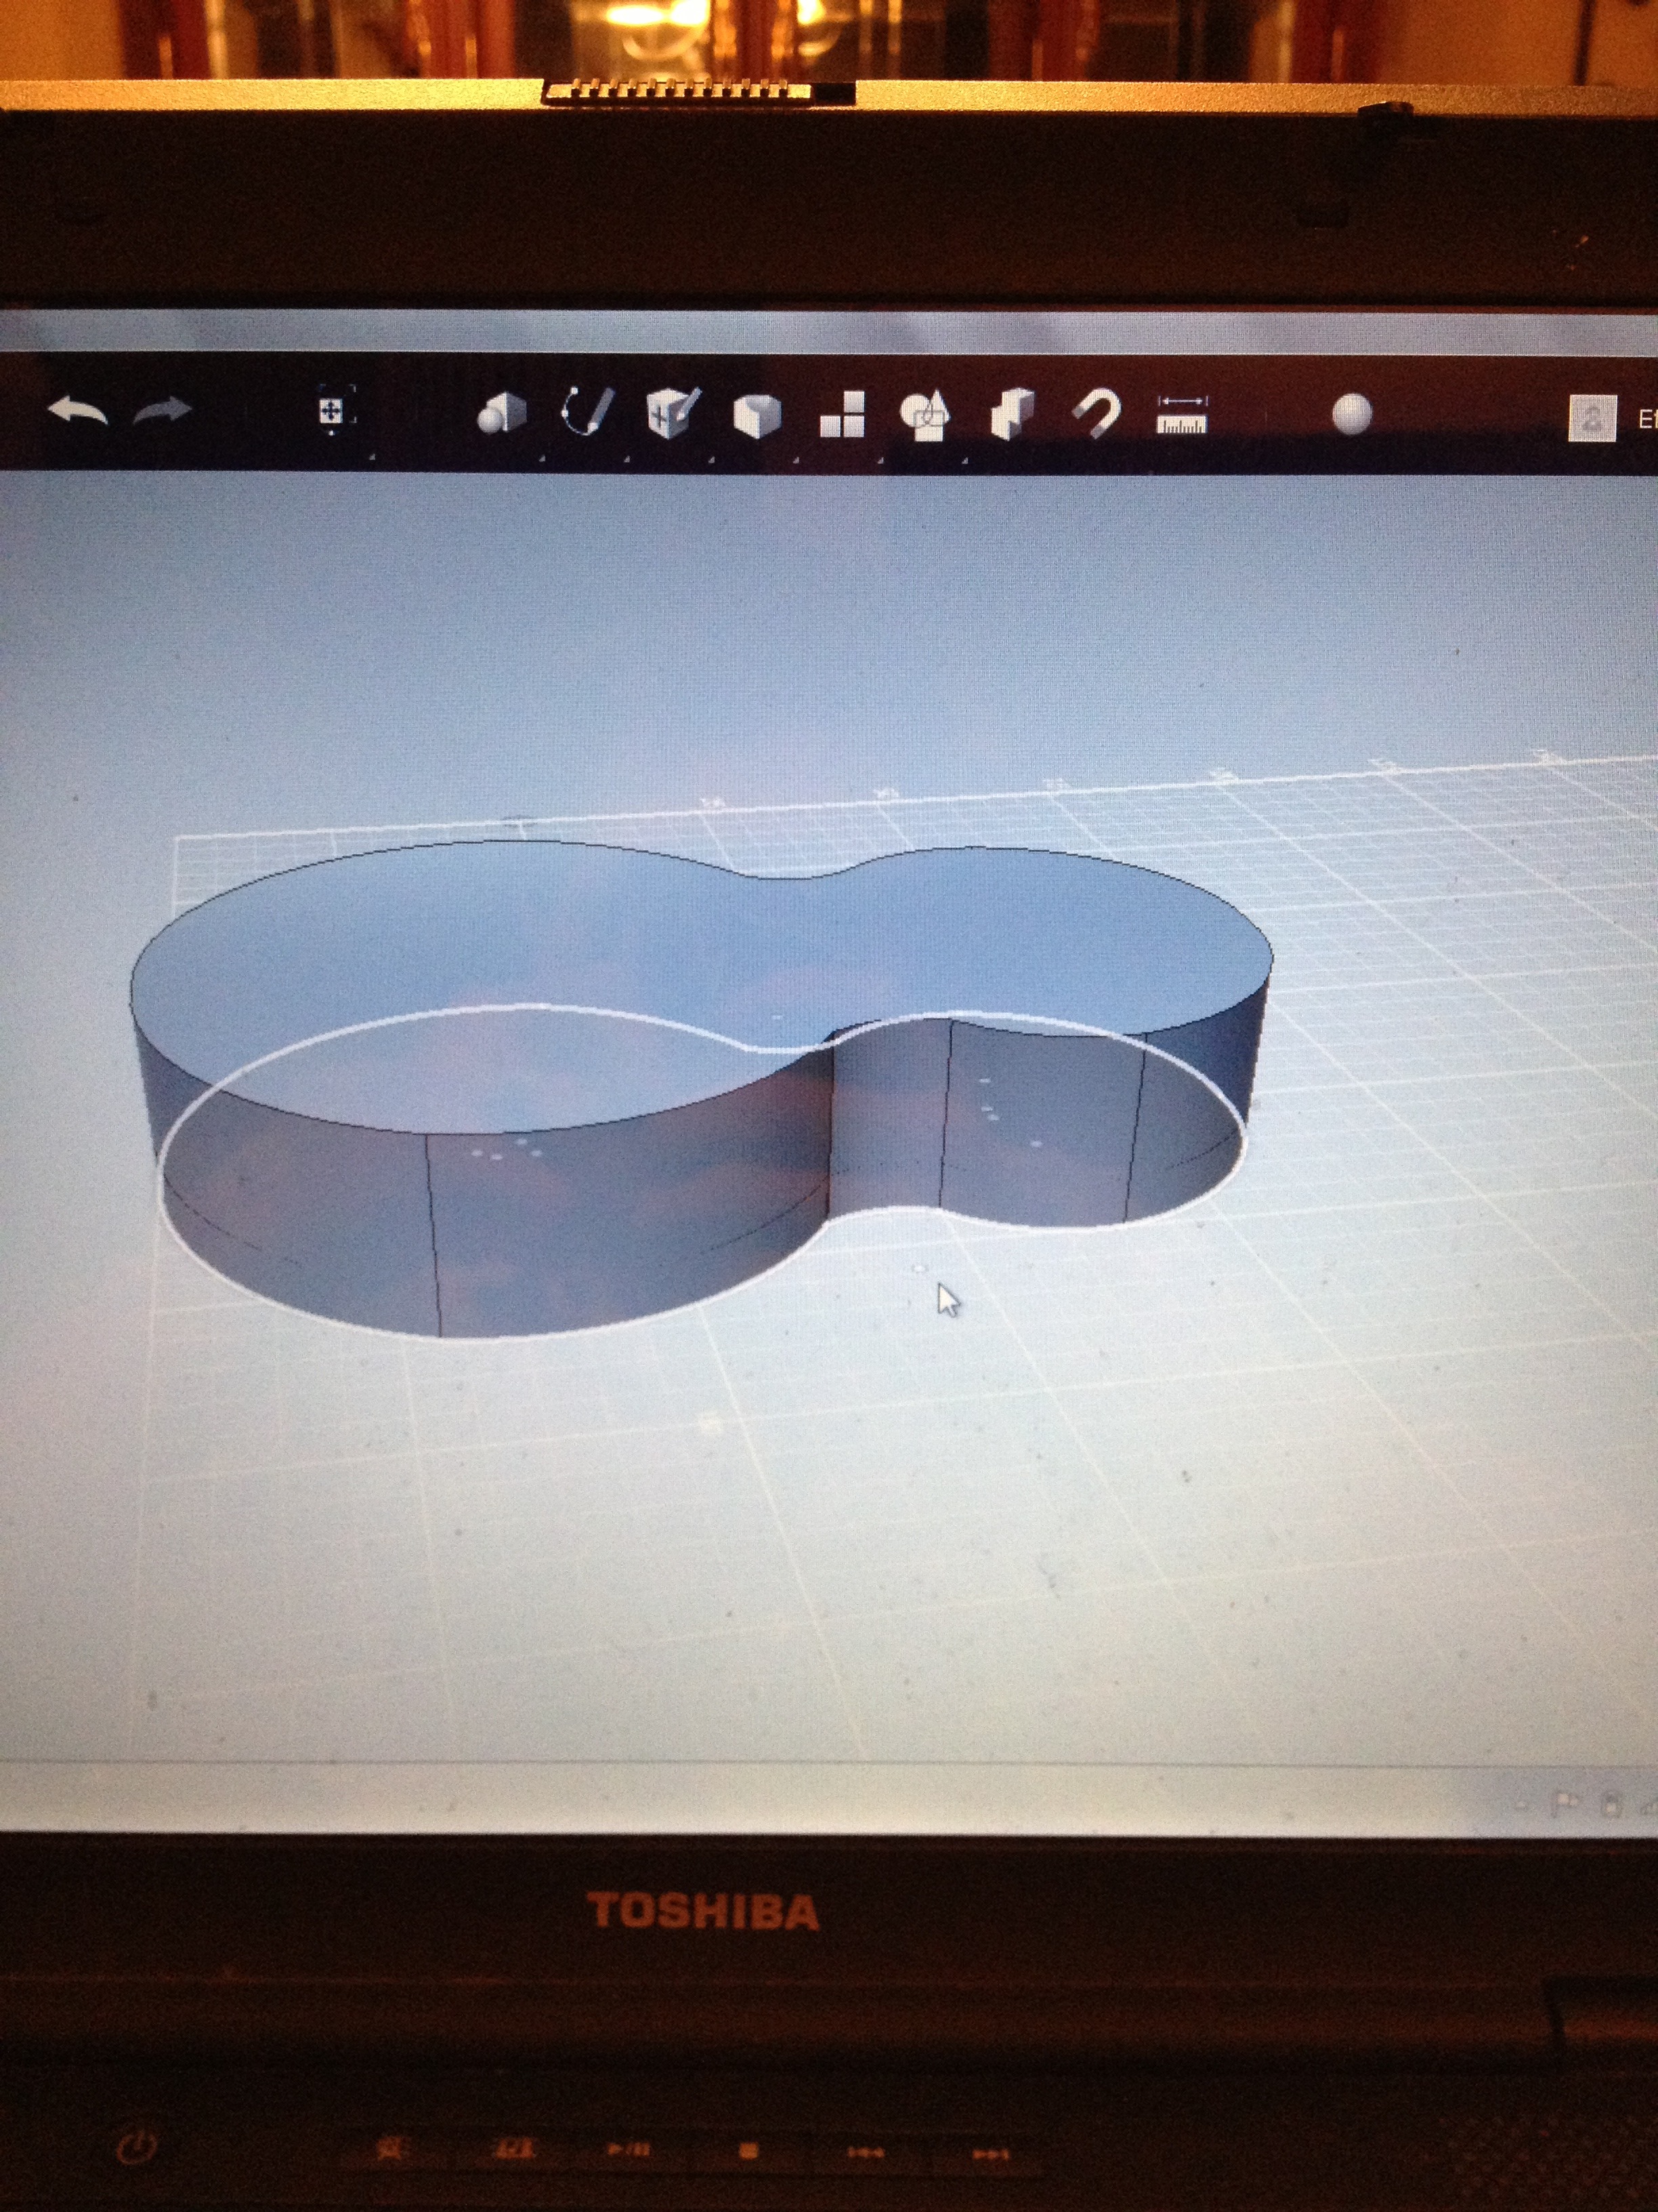This screenshot has width=1658, height=2212.
Task: Open the Primitives shapes tool
Action: click(502, 412)
